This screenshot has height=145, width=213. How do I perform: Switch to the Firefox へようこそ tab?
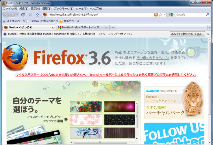tap(29, 27)
